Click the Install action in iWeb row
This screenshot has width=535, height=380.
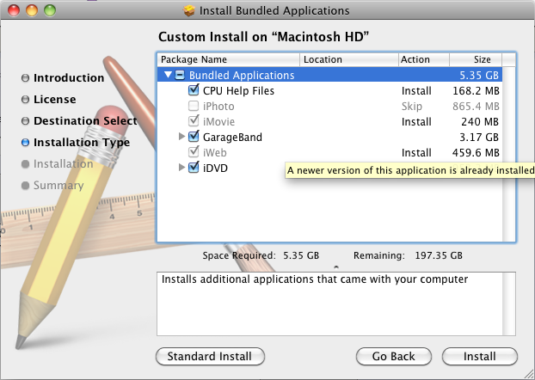[416, 152]
